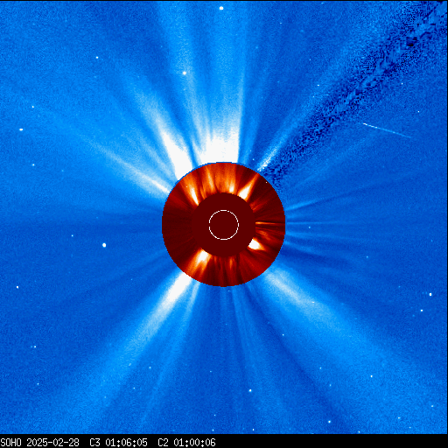Click the C2 01:00:06 timestamp
This screenshot has height=448, width=448.
pyautogui.click(x=186, y=443)
